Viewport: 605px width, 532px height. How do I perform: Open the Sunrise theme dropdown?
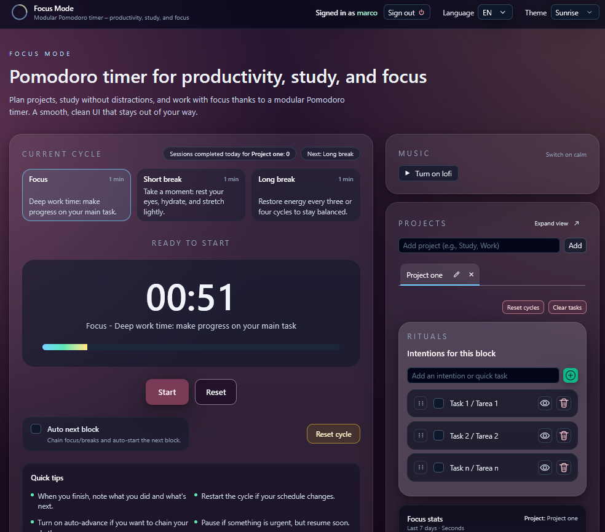coord(574,12)
